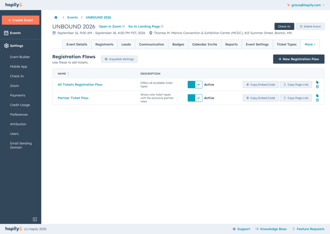Open Payments in the sidebar
Image resolution: width=330 pixels, height=234 pixels.
17,95
